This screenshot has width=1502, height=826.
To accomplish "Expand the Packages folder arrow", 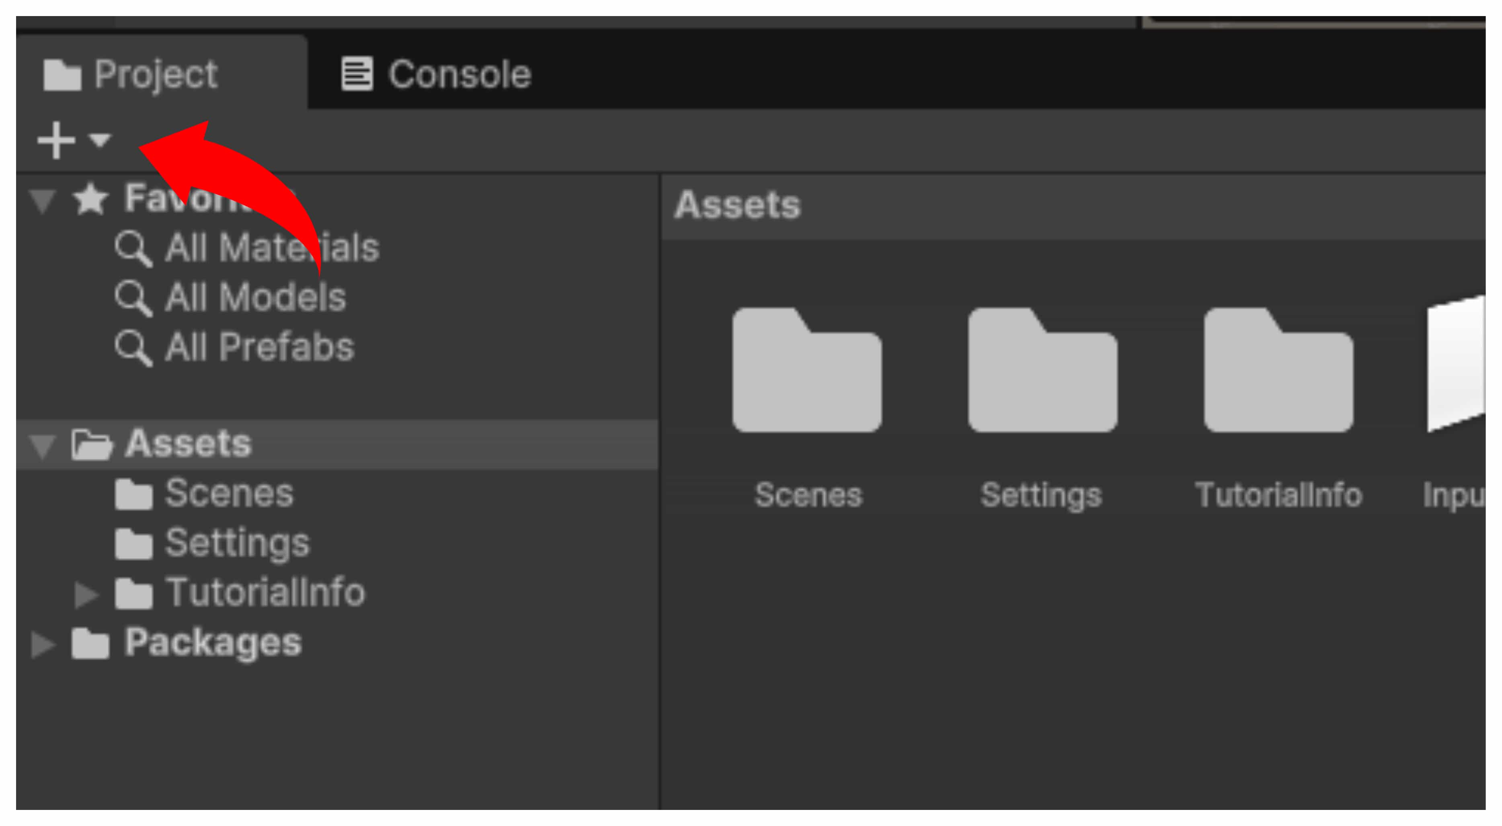I will (x=43, y=644).
